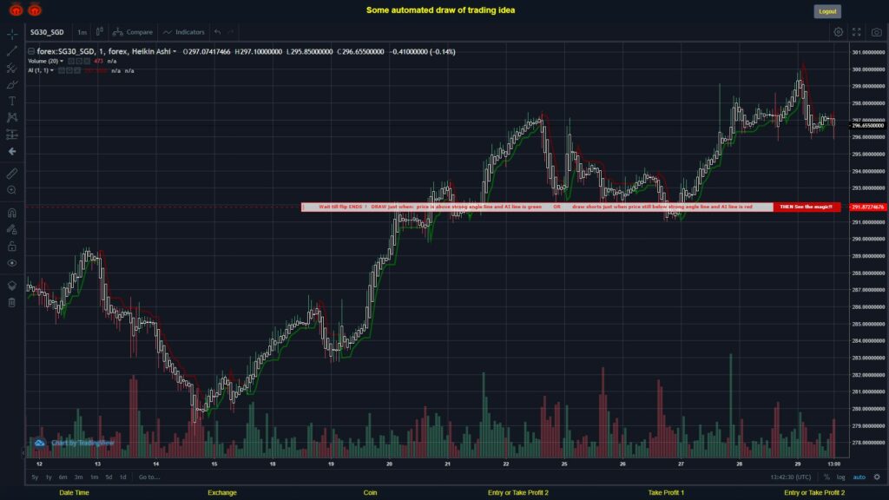Click the Logout button

tap(827, 11)
